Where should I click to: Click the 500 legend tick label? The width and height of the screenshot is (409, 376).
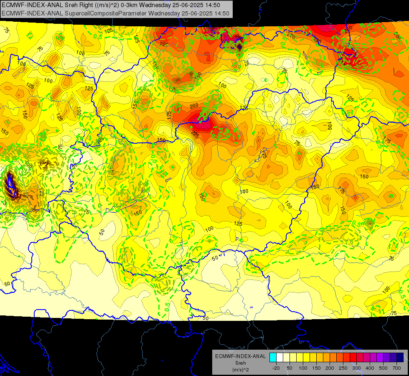pos(383,368)
